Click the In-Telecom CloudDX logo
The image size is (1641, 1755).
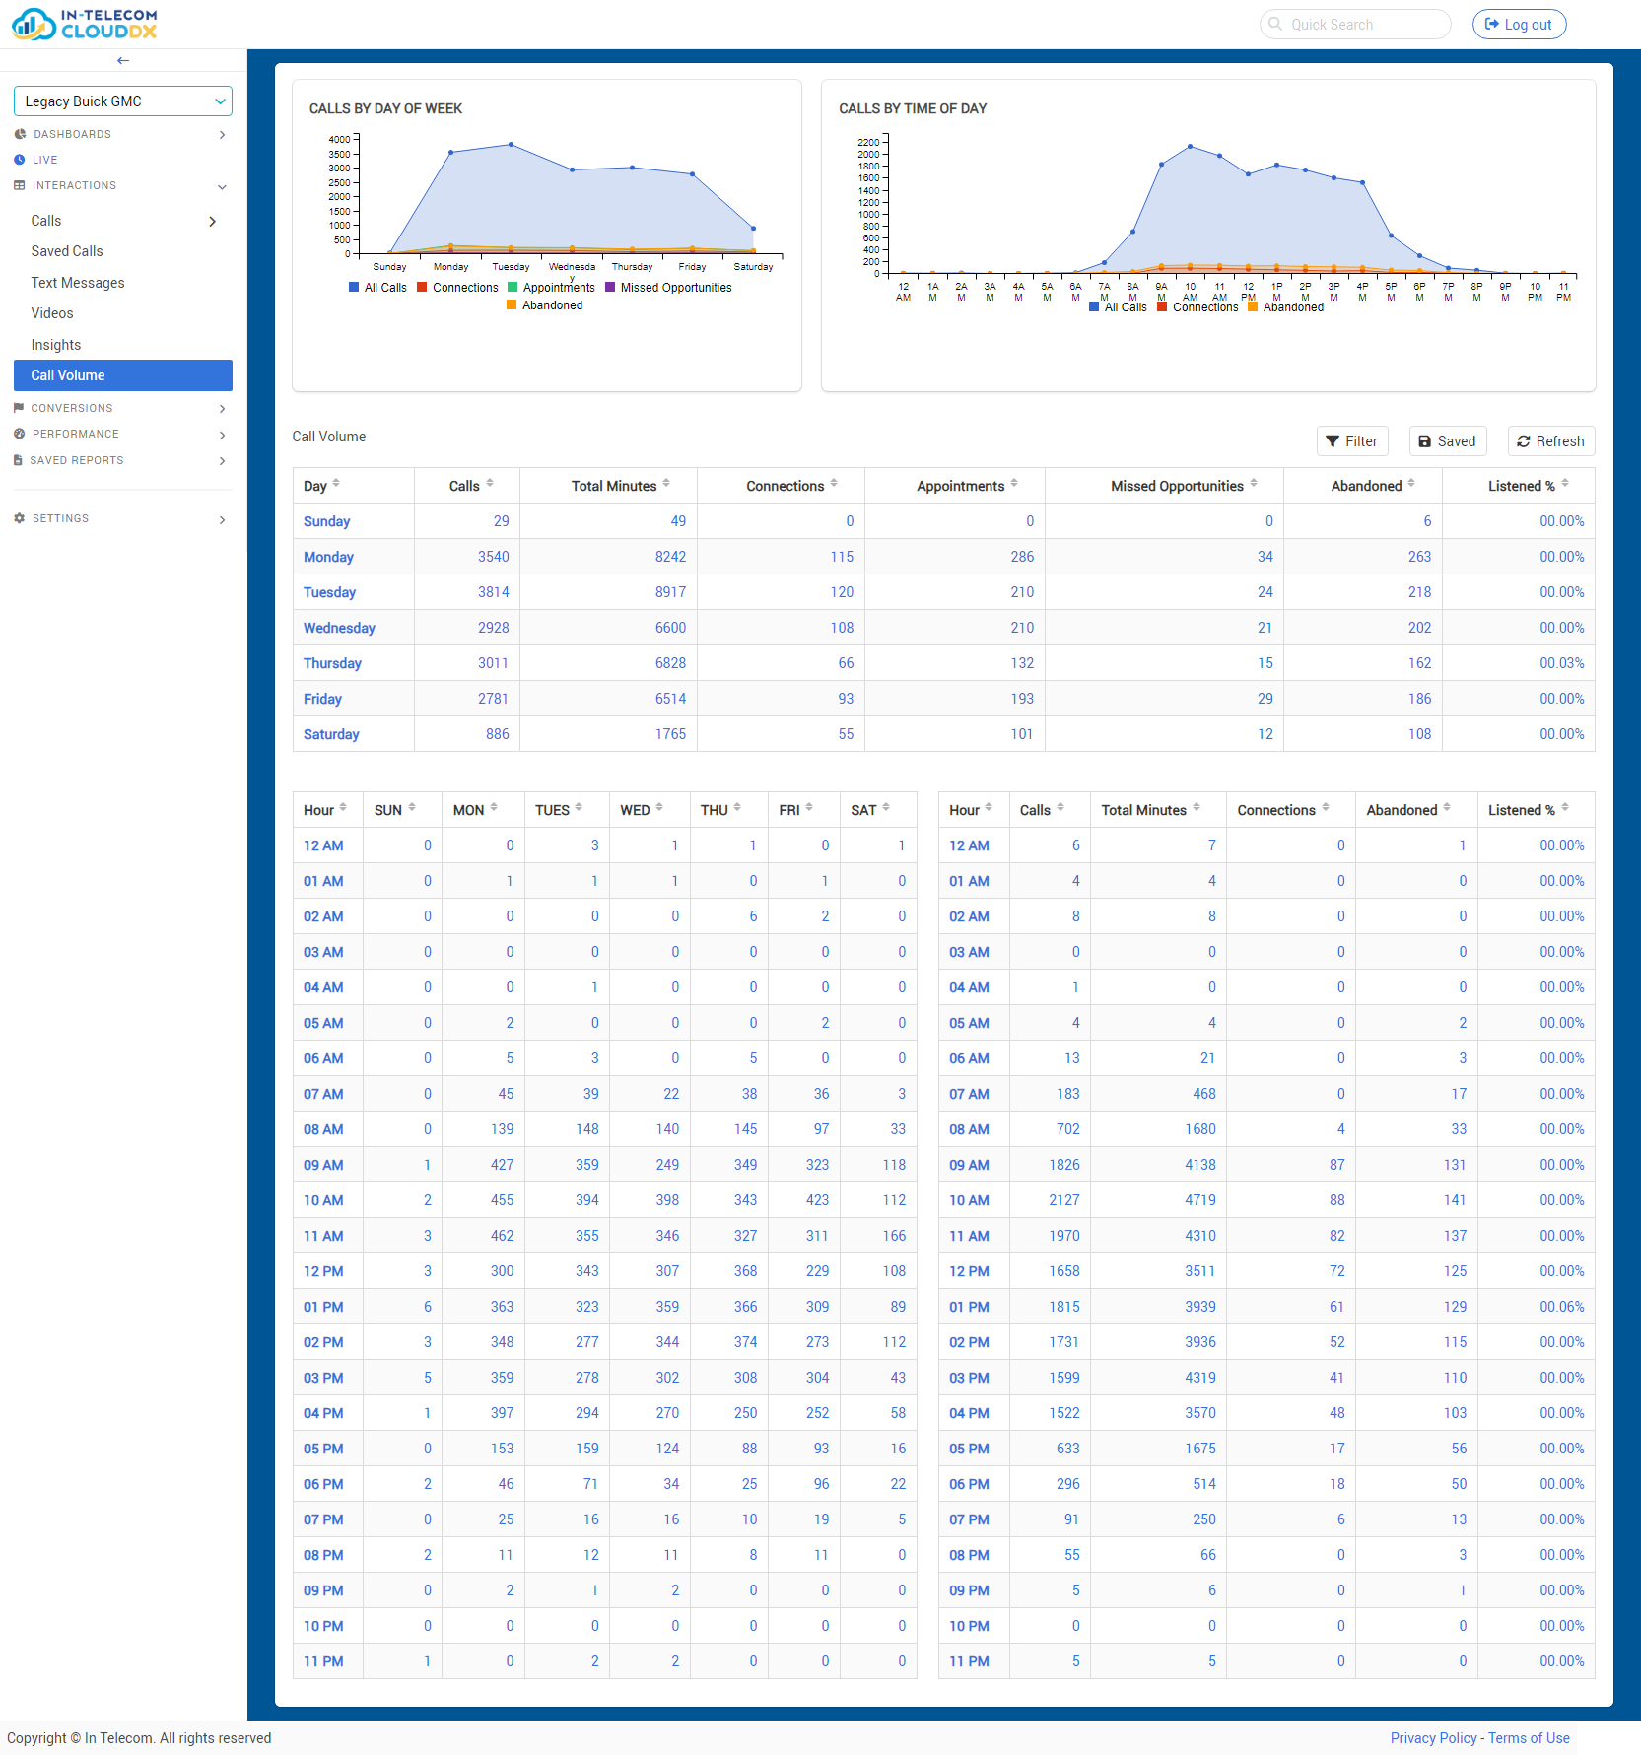point(84,23)
